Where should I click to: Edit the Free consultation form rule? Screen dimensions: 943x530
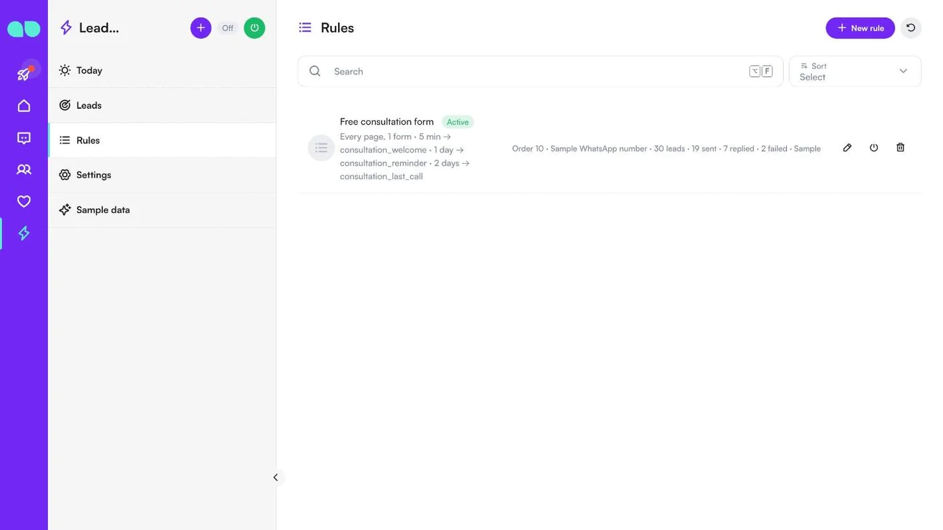click(x=847, y=148)
